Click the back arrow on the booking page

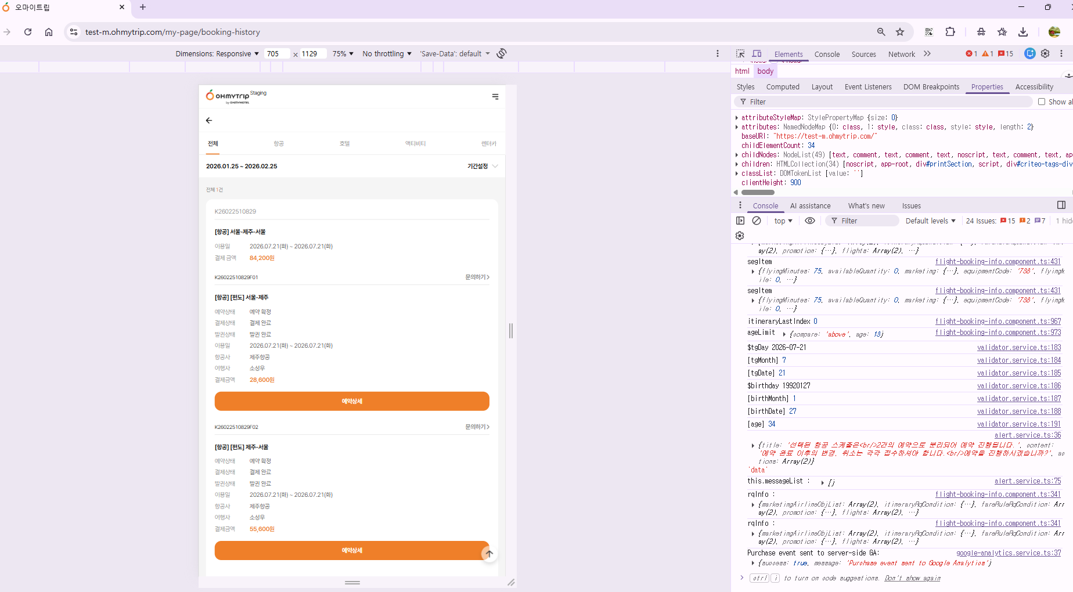tap(209, 120)
